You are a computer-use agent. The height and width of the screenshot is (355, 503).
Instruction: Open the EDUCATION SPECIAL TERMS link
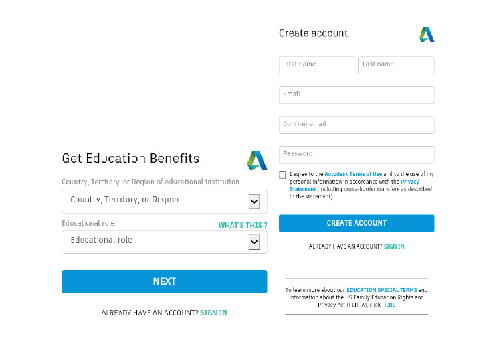[382, 290]
